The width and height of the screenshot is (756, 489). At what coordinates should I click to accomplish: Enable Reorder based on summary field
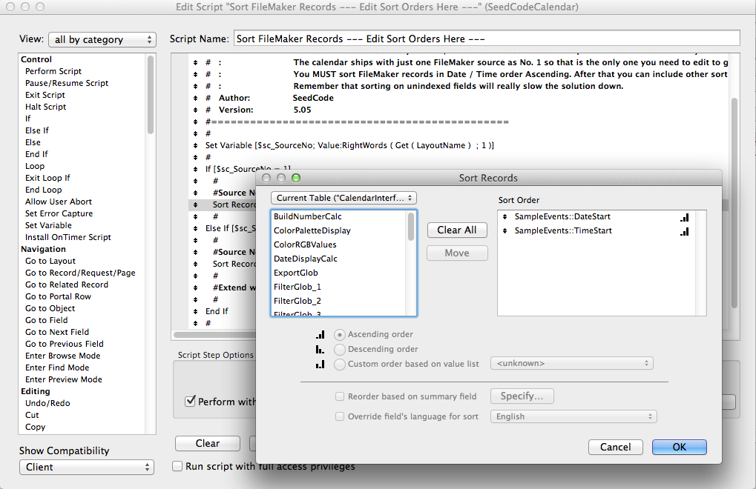coord(340,396)
